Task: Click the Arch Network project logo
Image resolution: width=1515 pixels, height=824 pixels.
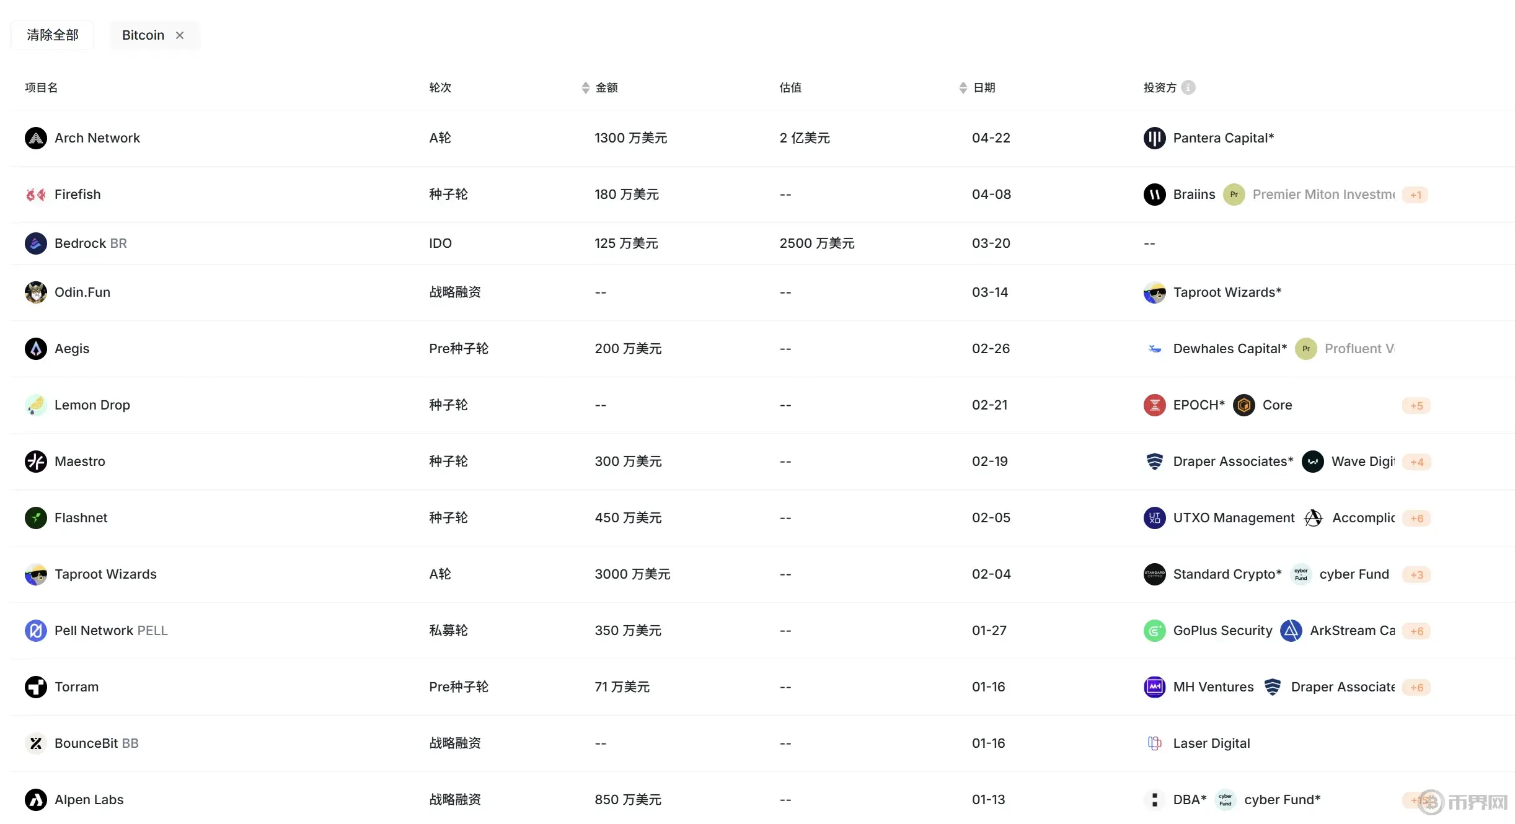Action: point(36,138)
